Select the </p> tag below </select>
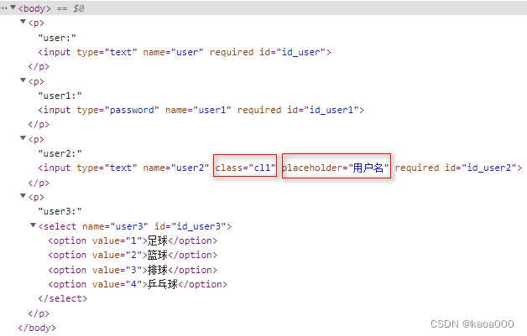 [39, 313]
